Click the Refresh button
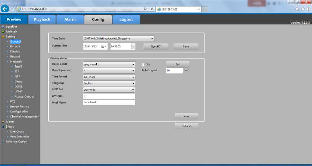This screenshot has height=166, width=312. (x=186, y=126)
